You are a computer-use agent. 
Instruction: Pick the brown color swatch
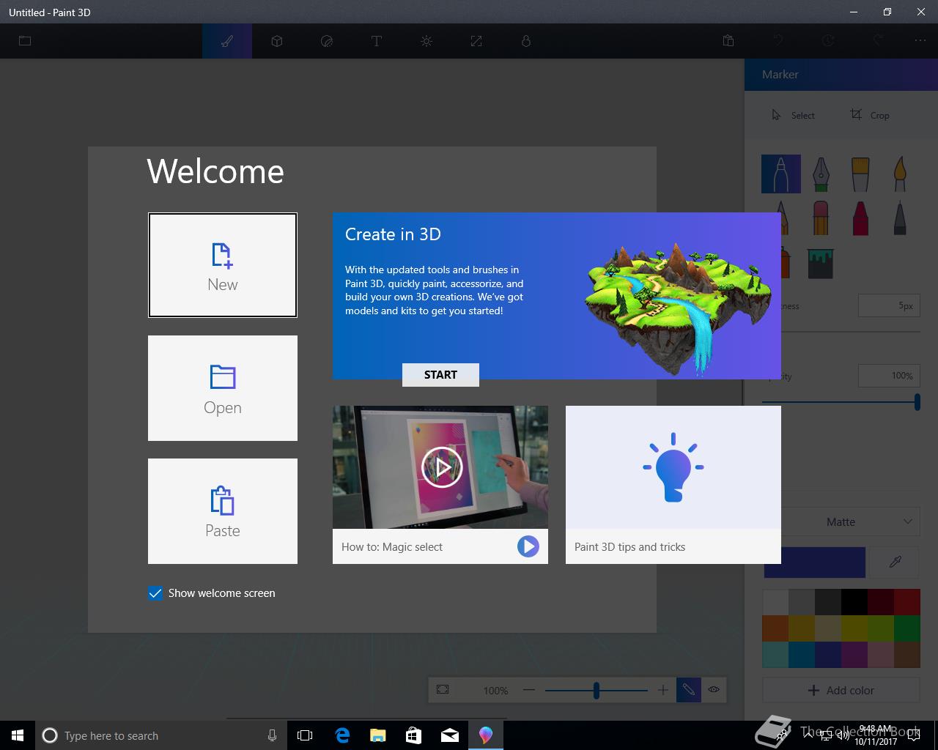pos(907,655)
